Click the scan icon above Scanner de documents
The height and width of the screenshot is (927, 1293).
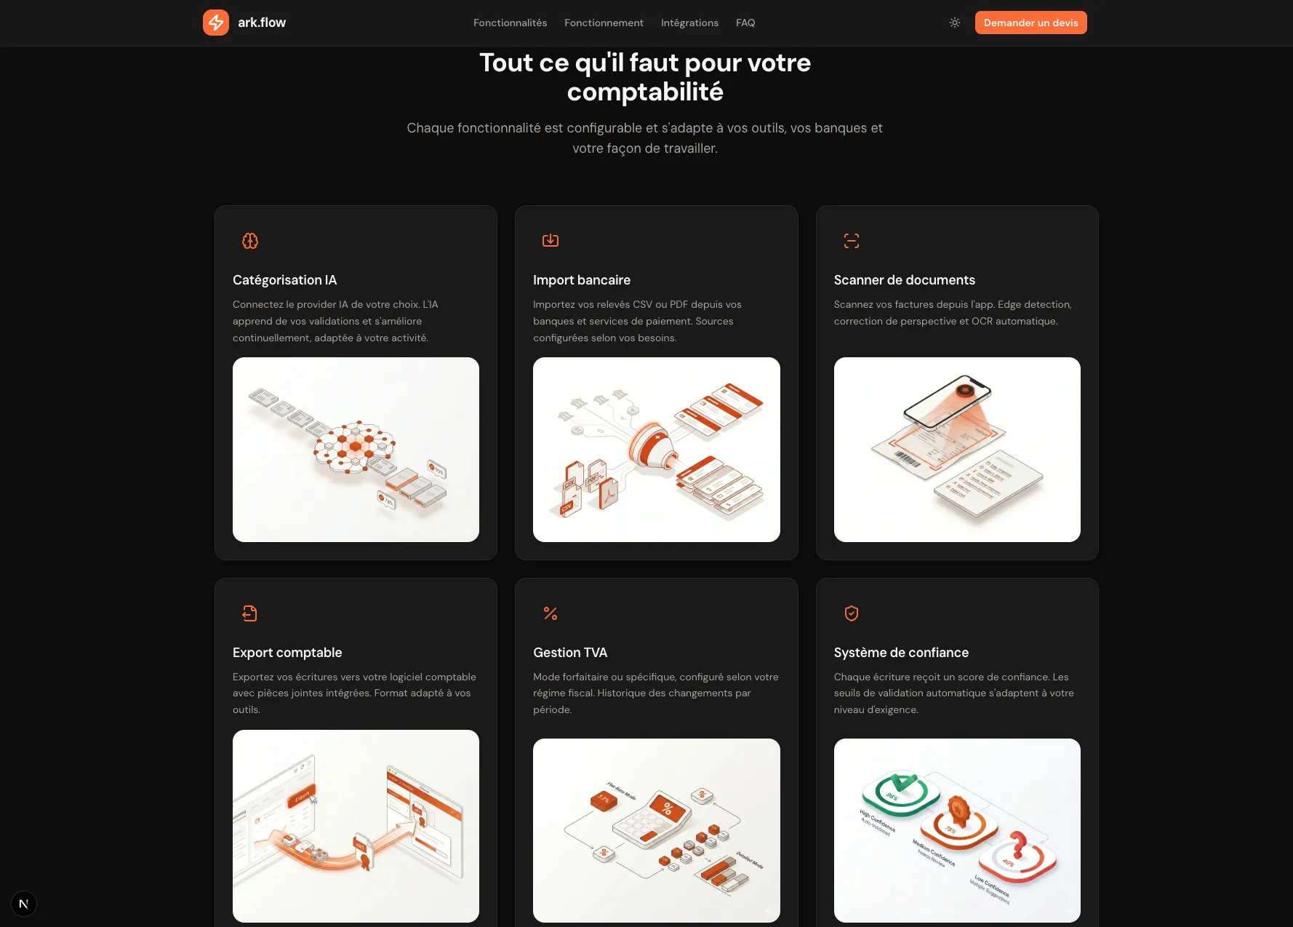[x=852, y=241]
